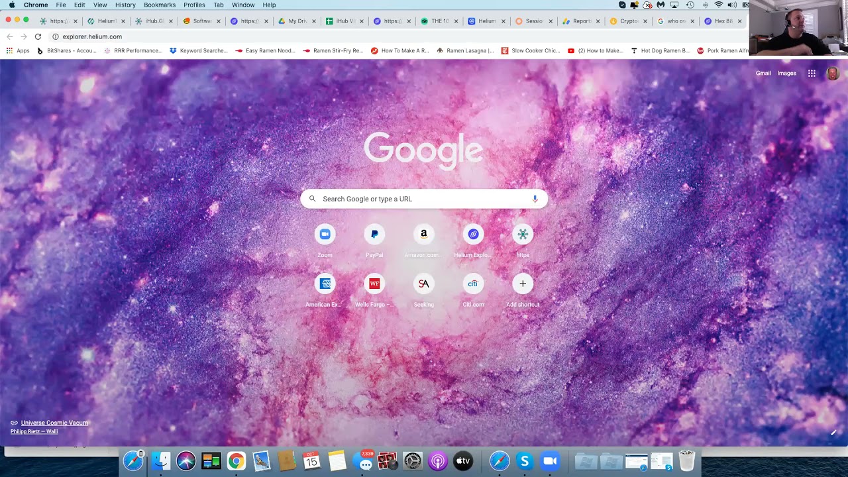Open Chrome from the Dock
The image size is (848, 477).
(x=237, y=460)
